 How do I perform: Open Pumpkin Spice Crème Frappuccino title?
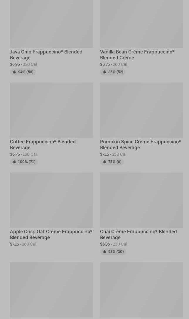[140, 145]
